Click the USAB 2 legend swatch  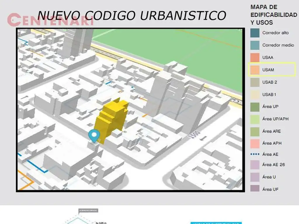(x=255, y=82)
